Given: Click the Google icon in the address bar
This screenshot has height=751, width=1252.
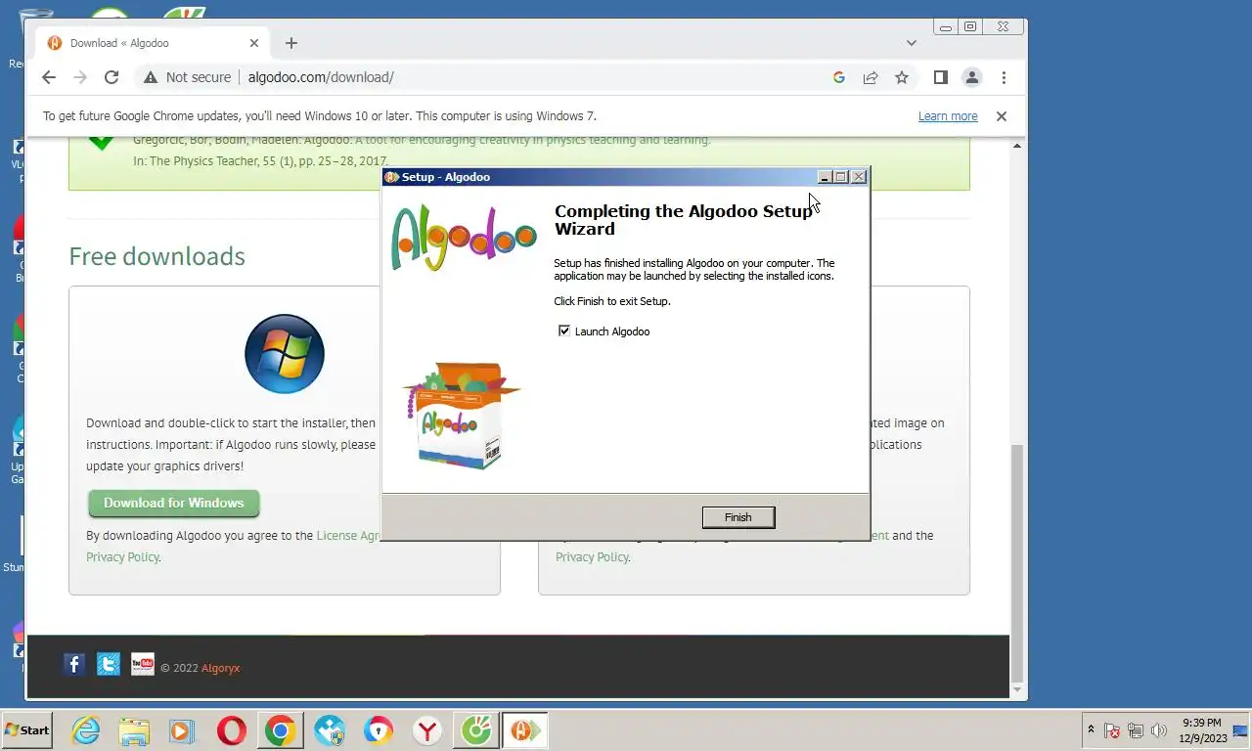Looking at the screenshot, I should pyautogui.click(x=838, y=77).
